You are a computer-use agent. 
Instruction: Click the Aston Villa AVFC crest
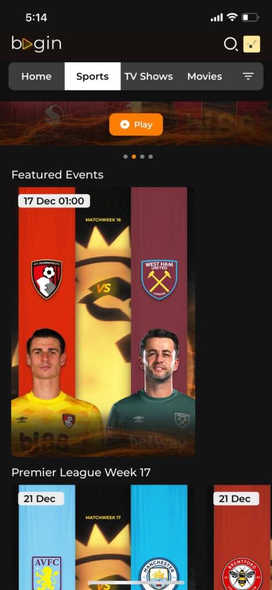pos(47,573)
